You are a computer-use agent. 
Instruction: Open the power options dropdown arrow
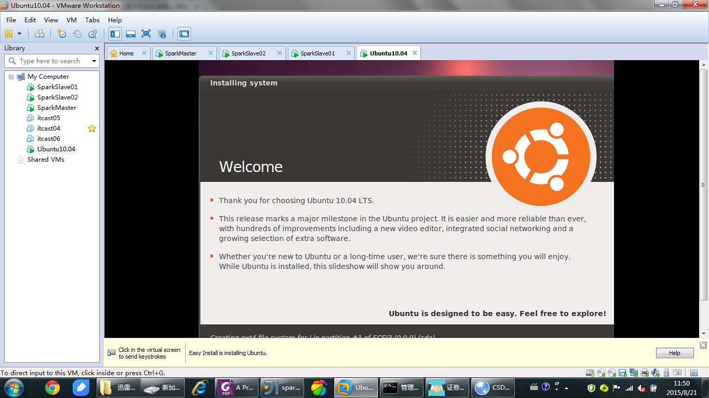pos(20,34)
